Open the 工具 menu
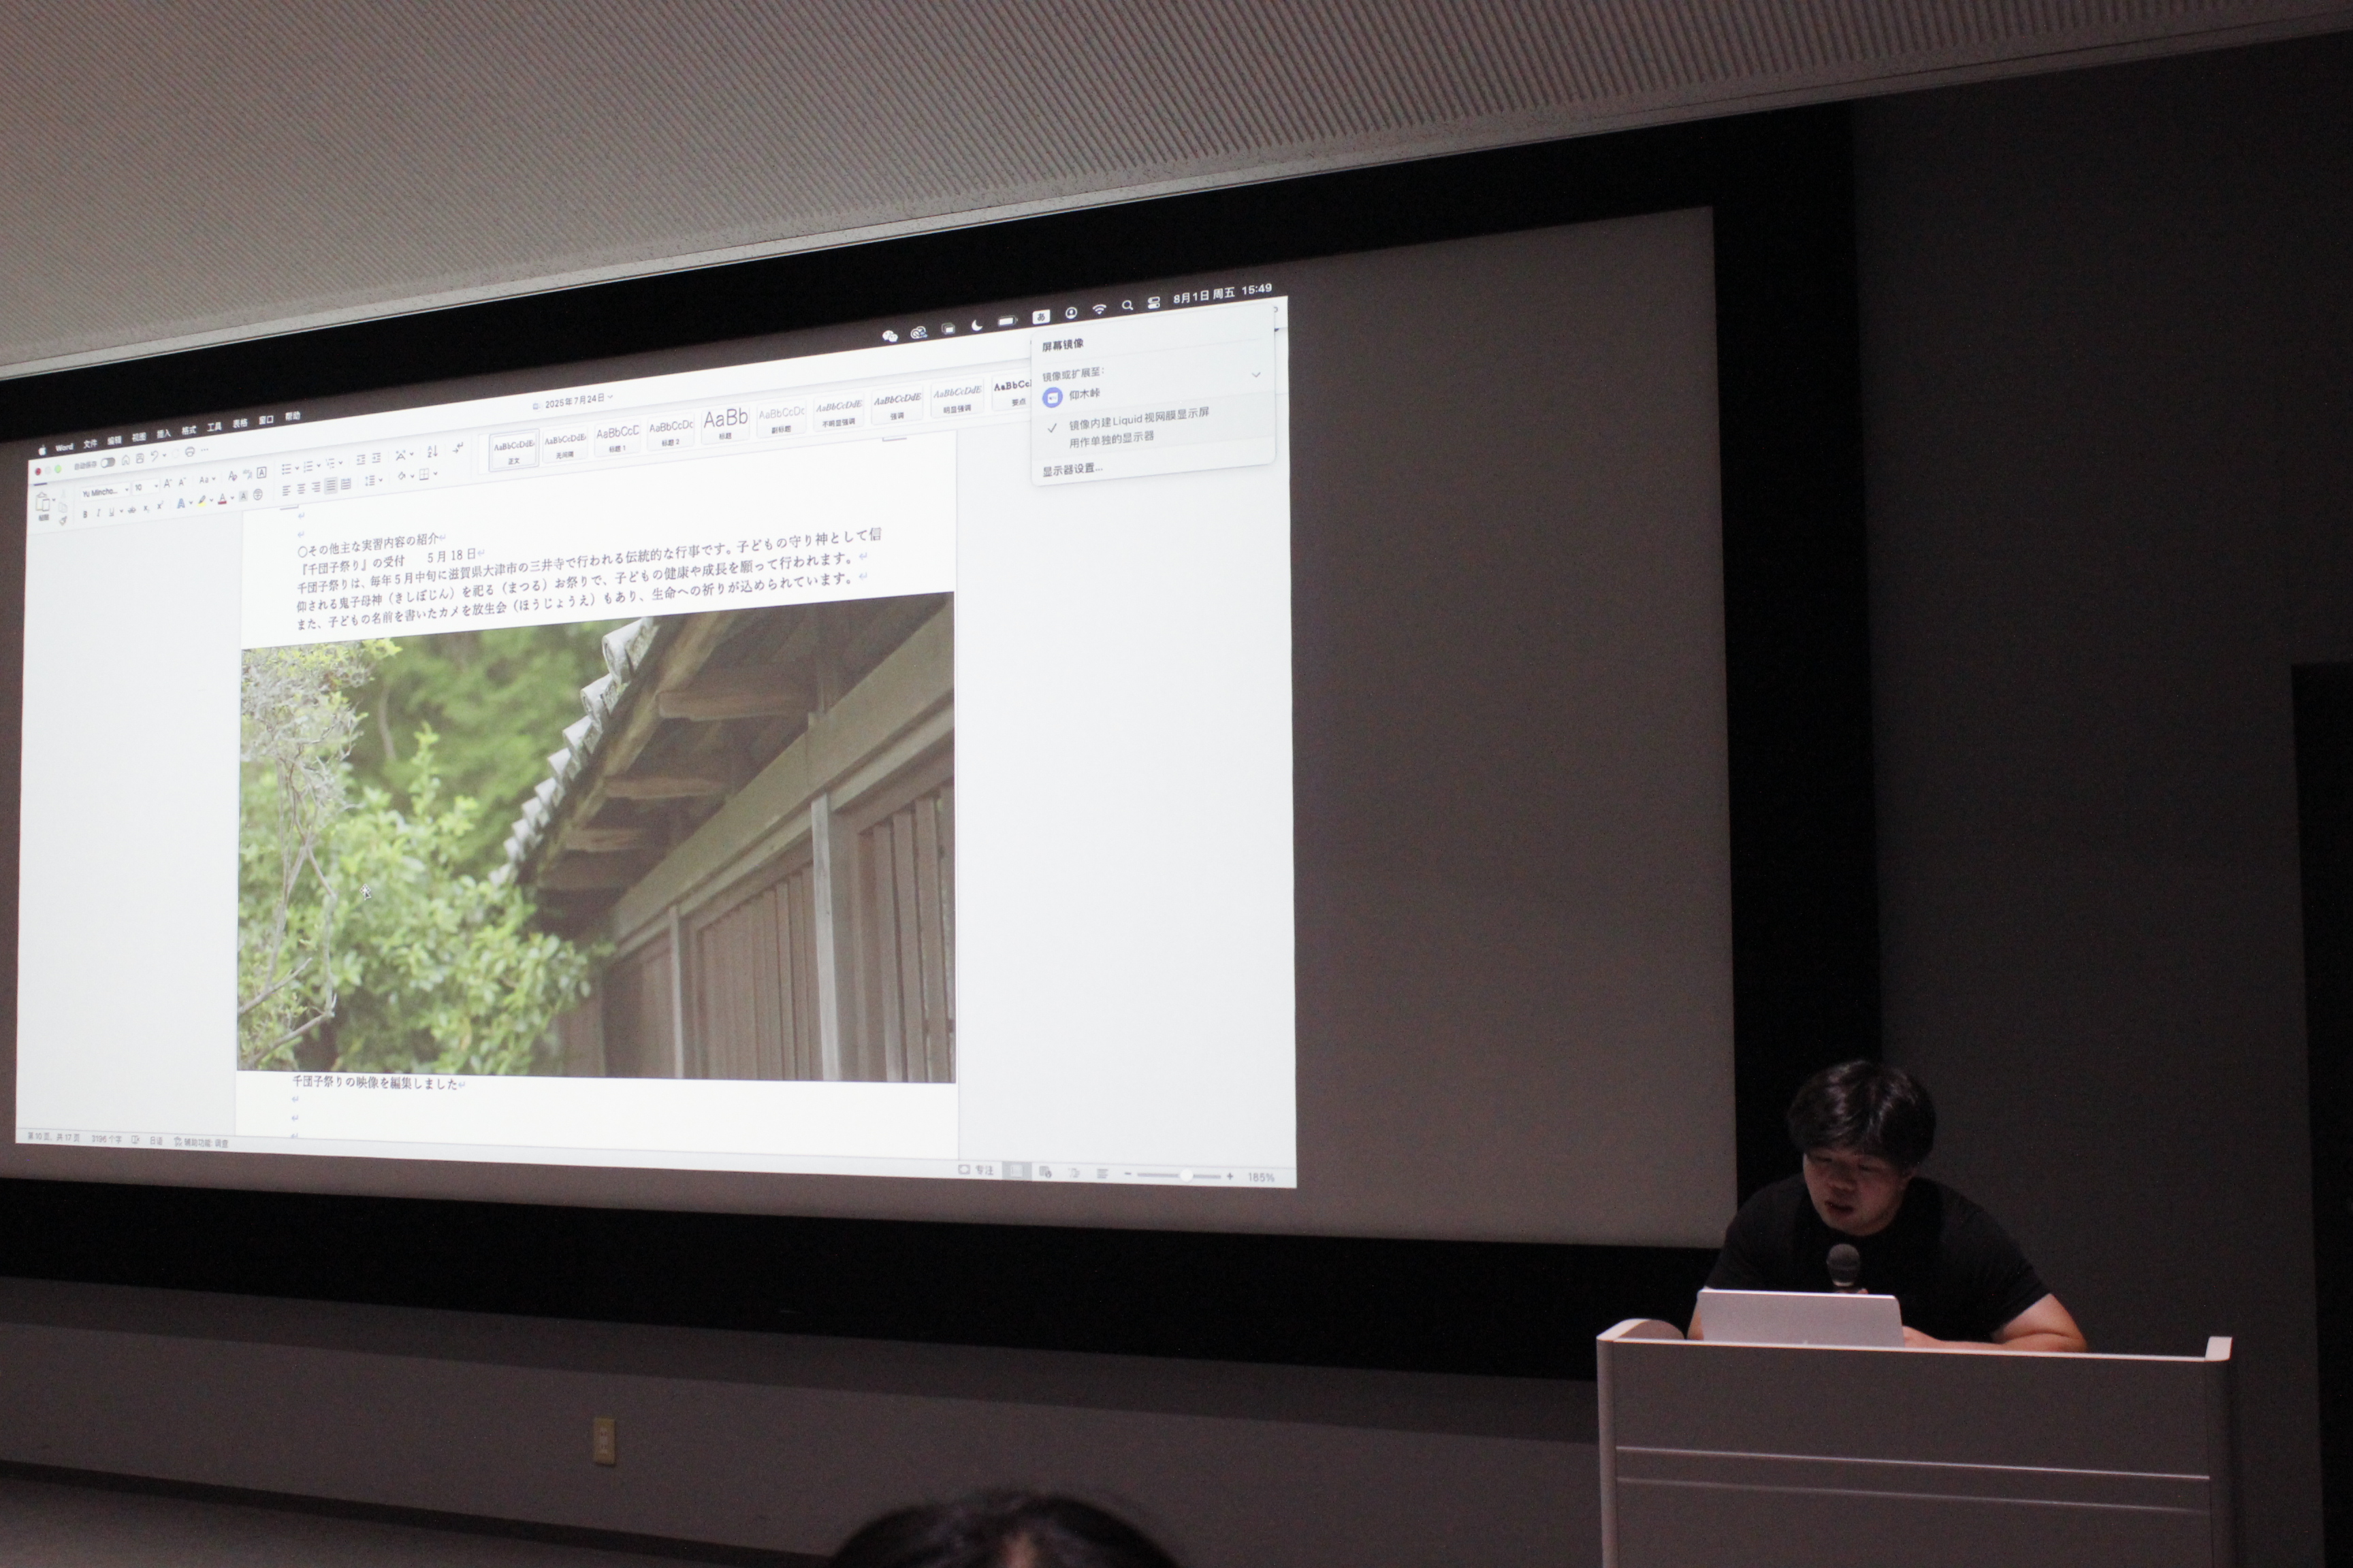 (214, 427)
